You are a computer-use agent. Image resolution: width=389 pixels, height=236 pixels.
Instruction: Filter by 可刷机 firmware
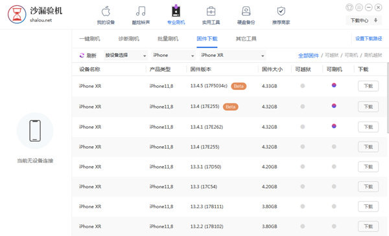pyautogui.click(x=351, y=55)
